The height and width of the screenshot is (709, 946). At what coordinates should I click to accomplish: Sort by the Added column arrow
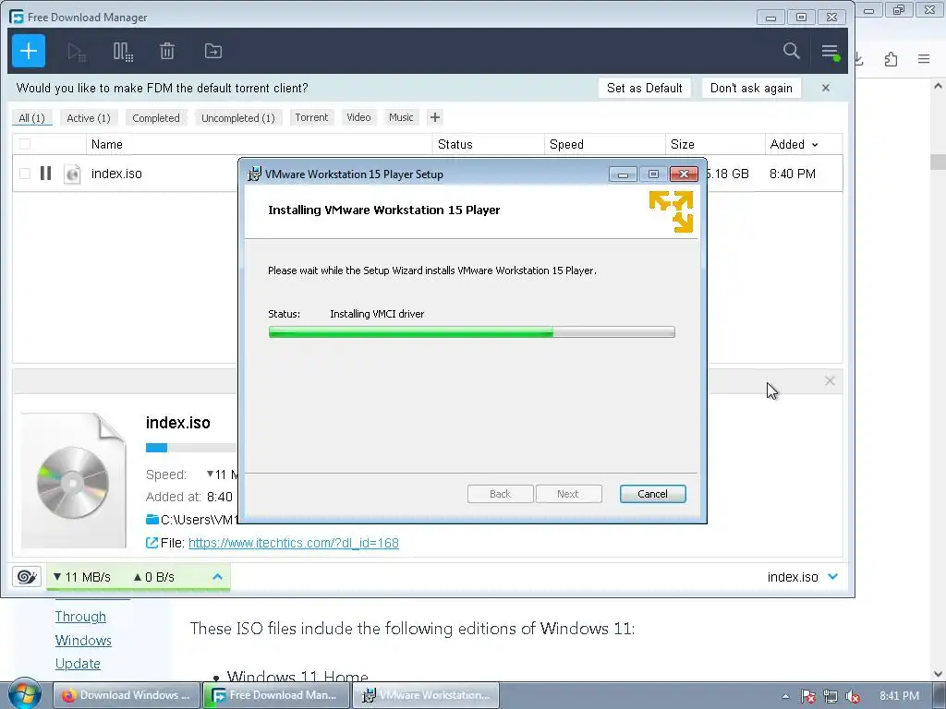point(815,145)
